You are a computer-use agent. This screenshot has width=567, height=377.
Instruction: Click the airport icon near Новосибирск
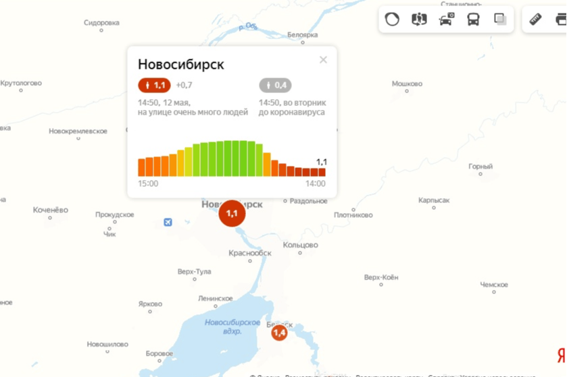tap(168, 222)
